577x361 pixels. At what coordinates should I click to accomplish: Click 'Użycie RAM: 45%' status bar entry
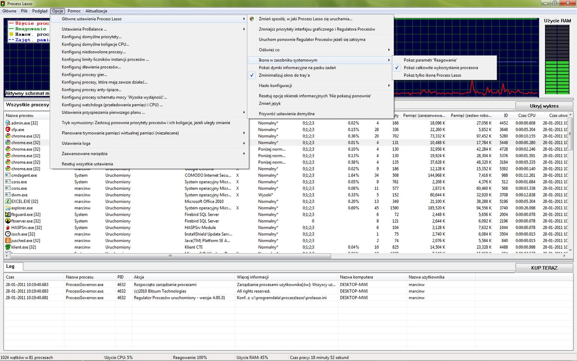(x=252, y=358)
